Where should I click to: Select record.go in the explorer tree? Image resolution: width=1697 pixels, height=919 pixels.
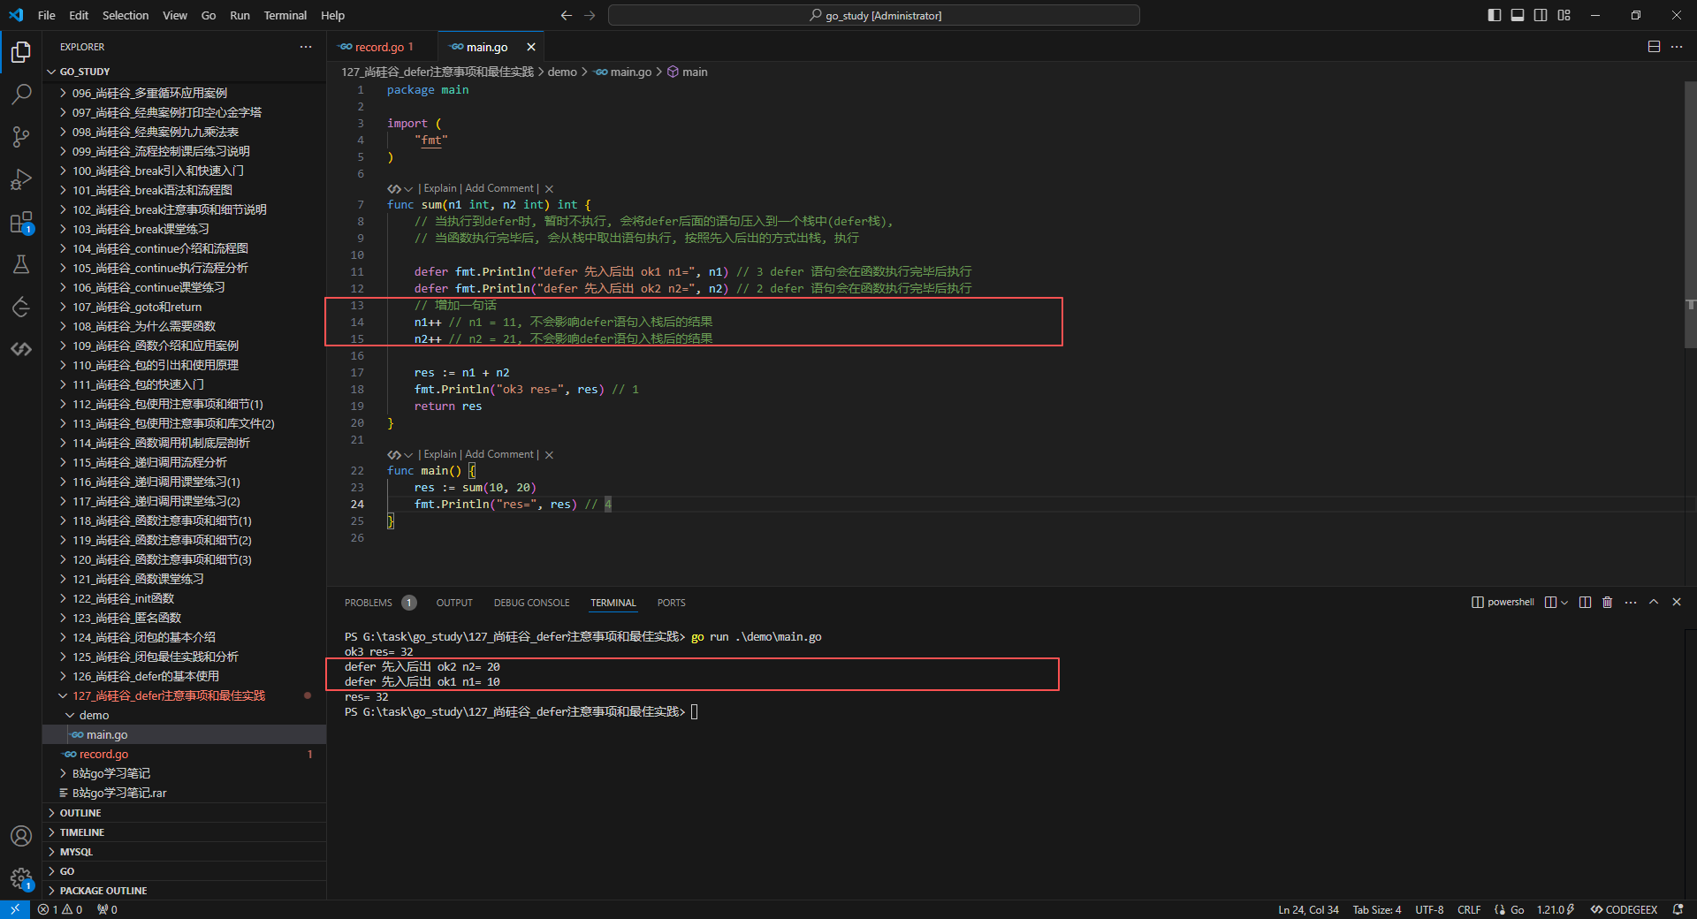[x=185, y=755]
